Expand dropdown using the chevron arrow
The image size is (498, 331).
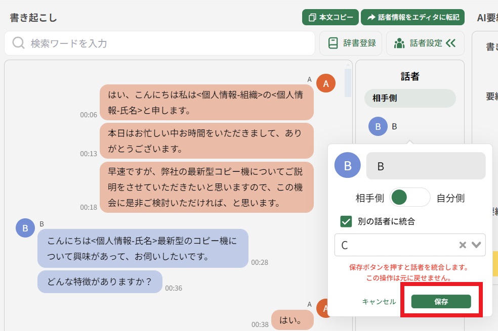click(x=476, y=245)
